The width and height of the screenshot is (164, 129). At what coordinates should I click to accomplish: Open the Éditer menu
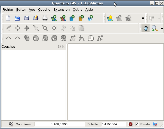point(21,9)
